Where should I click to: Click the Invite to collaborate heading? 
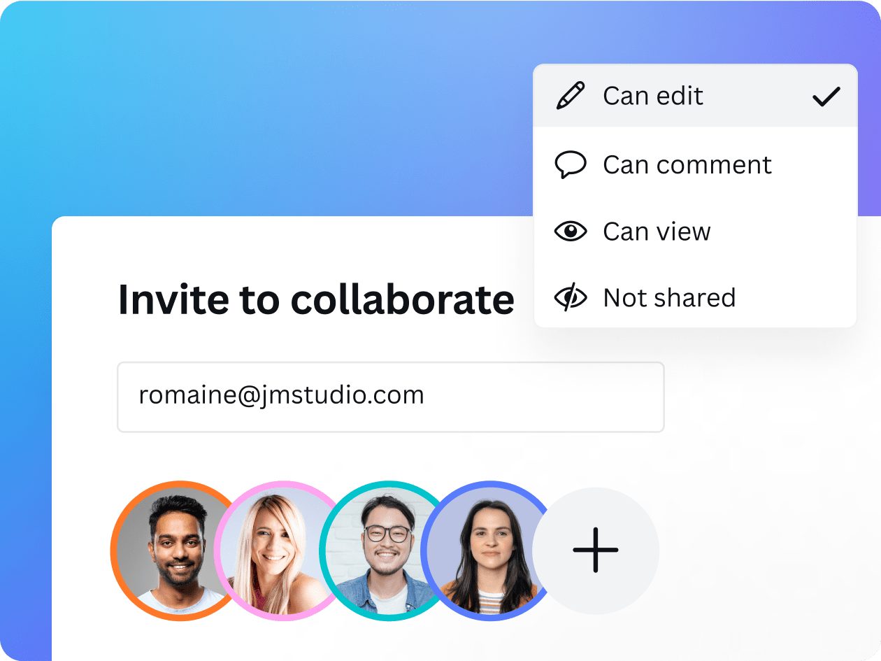click(316, 299)
